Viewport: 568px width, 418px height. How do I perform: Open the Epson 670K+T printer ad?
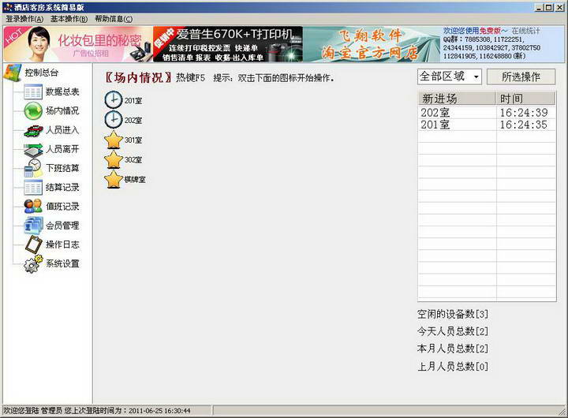[x=228, y=44]
